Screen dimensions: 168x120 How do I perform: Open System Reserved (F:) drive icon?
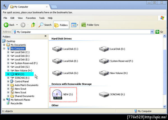(104, 61)
